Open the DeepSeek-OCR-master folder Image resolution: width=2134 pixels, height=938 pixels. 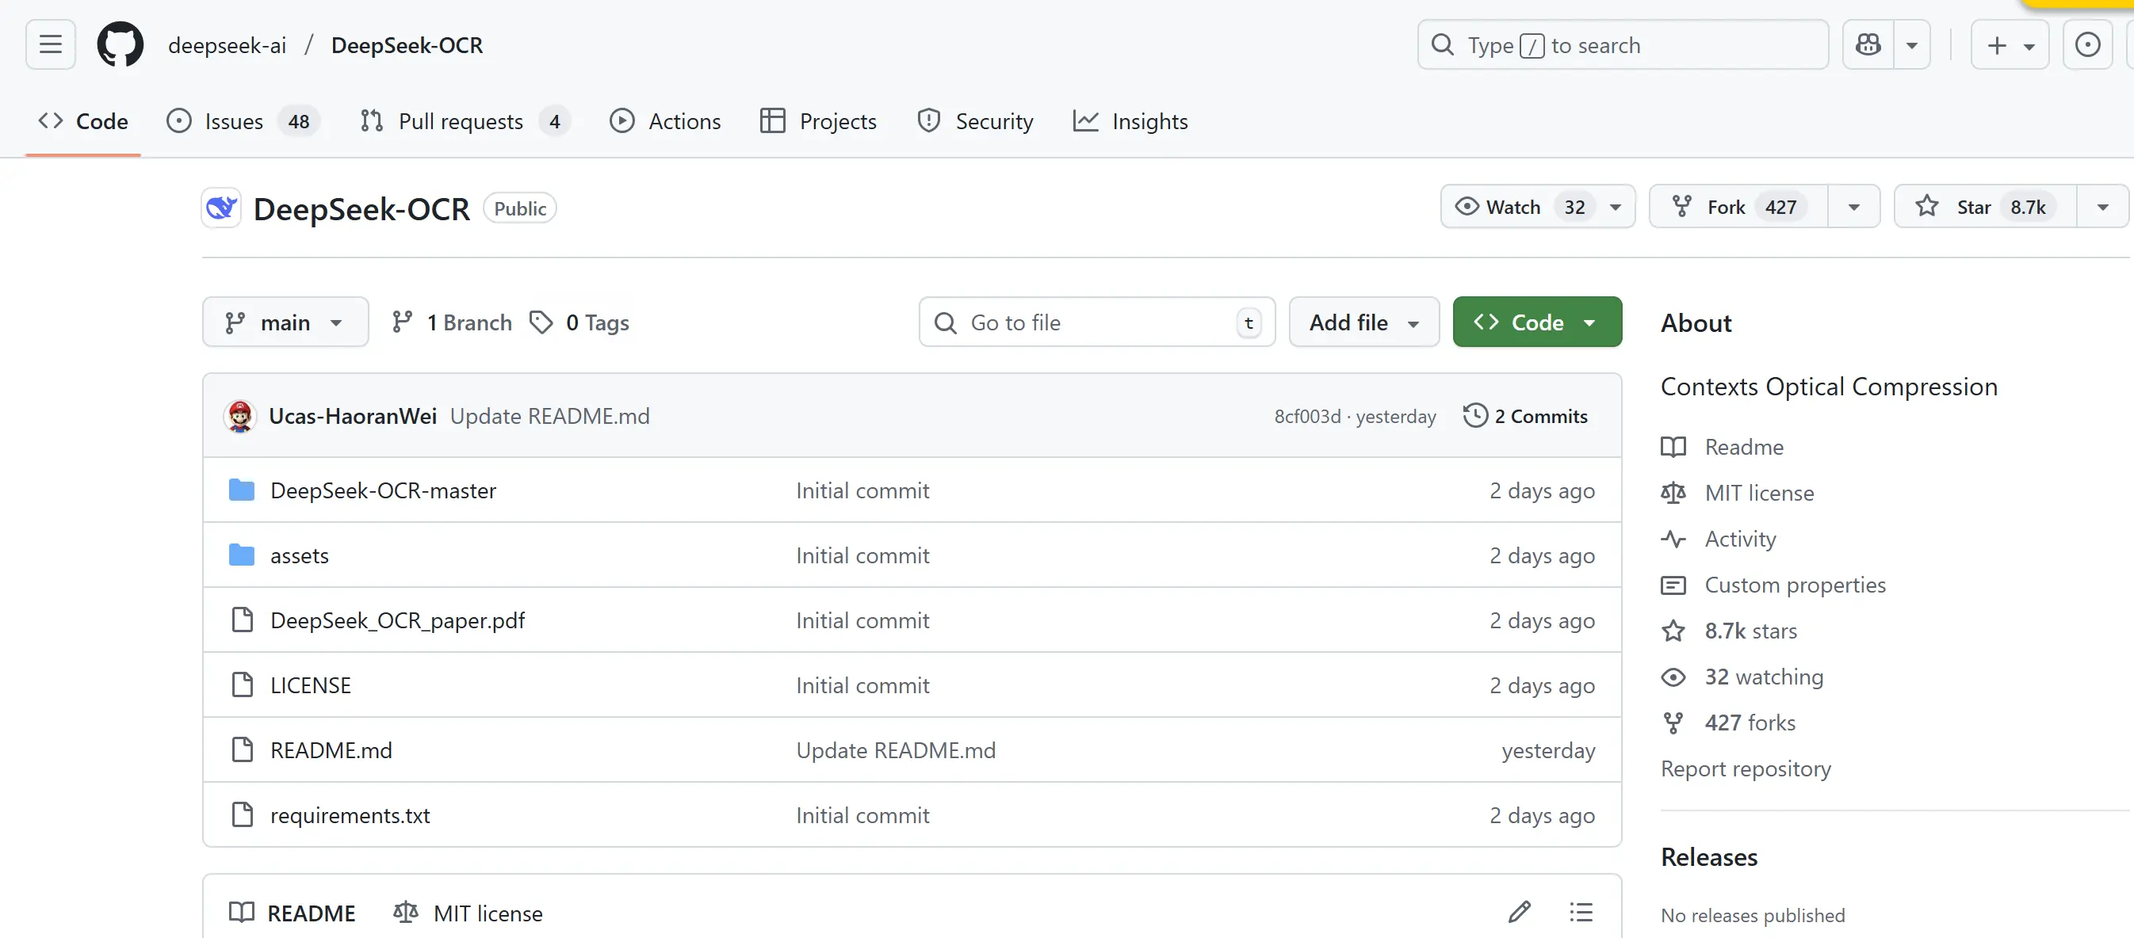(383, 491)
